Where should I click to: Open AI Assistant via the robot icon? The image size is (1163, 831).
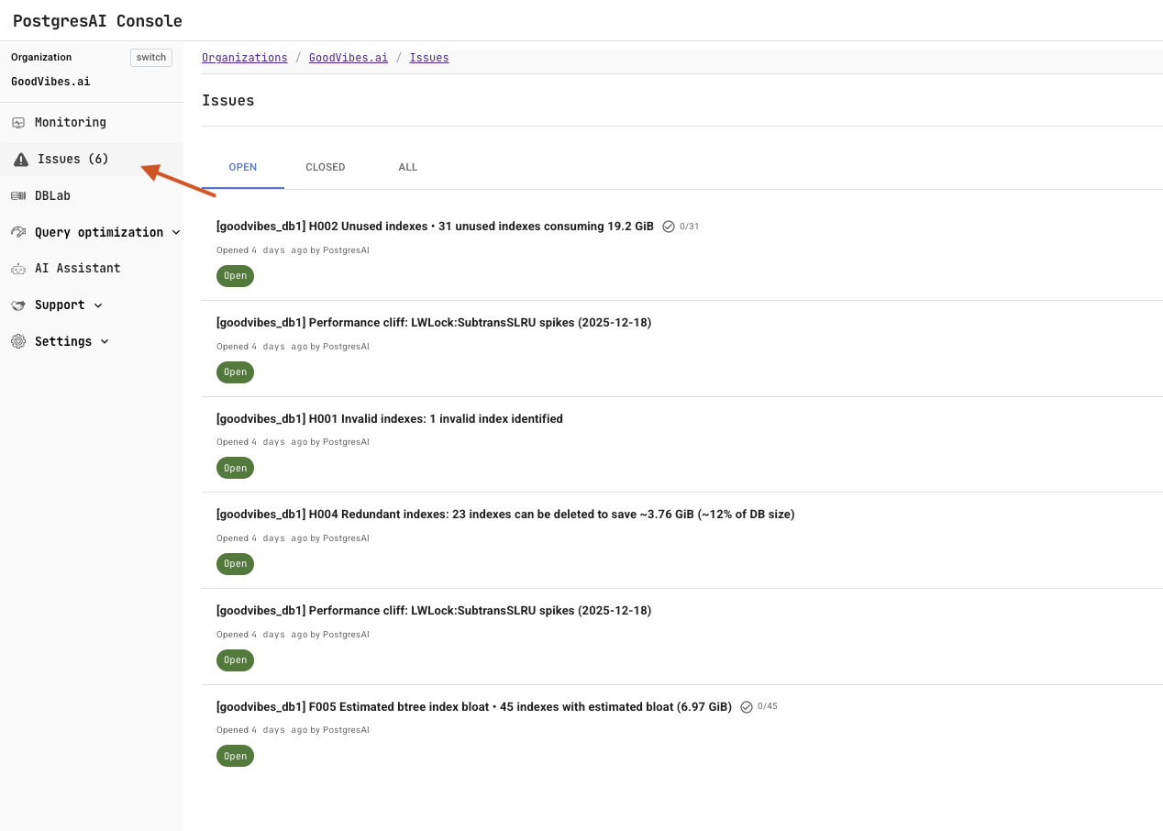coord(18,268)
